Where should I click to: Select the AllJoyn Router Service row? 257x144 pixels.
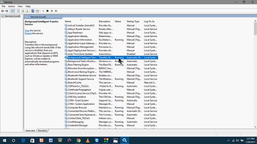pos(111,29)
